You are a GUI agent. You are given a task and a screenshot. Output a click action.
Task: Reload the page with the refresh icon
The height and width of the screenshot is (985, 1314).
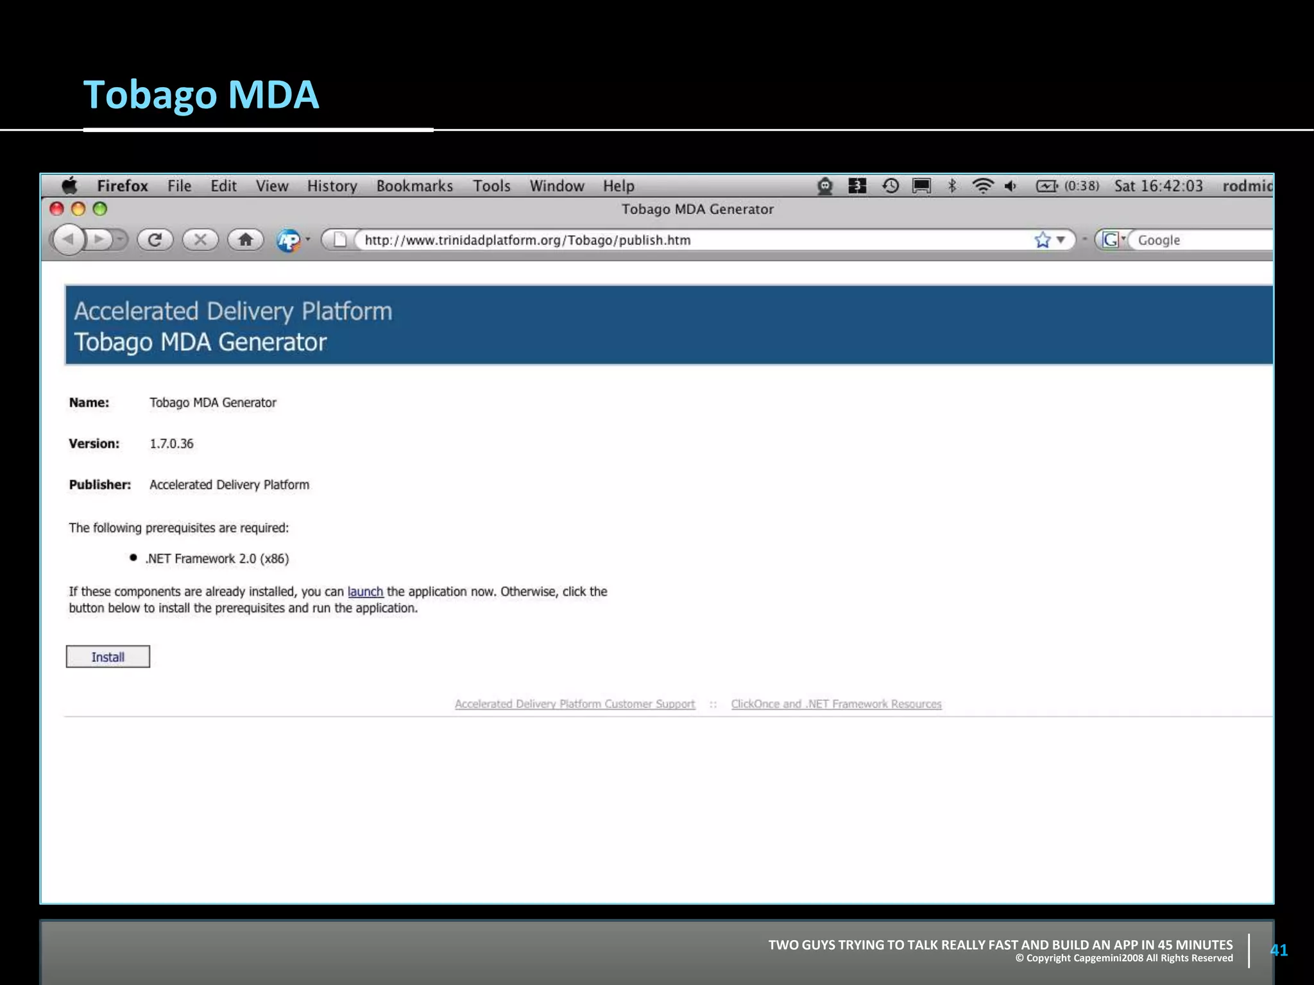coord(155,240)
